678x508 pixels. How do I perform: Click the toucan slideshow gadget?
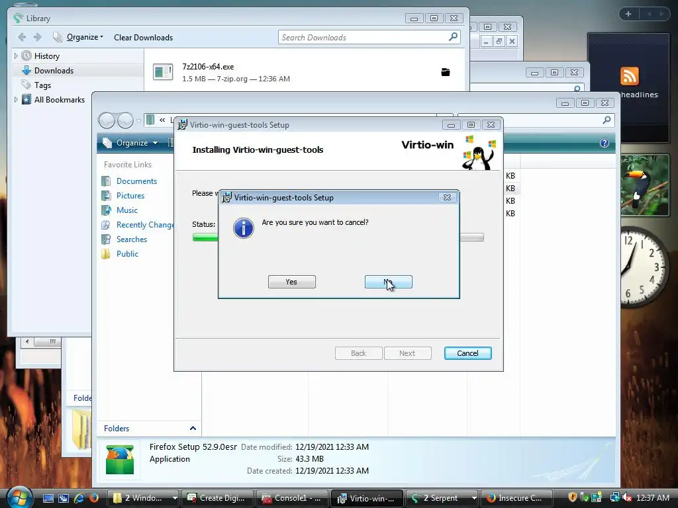[x=645, y=185]
